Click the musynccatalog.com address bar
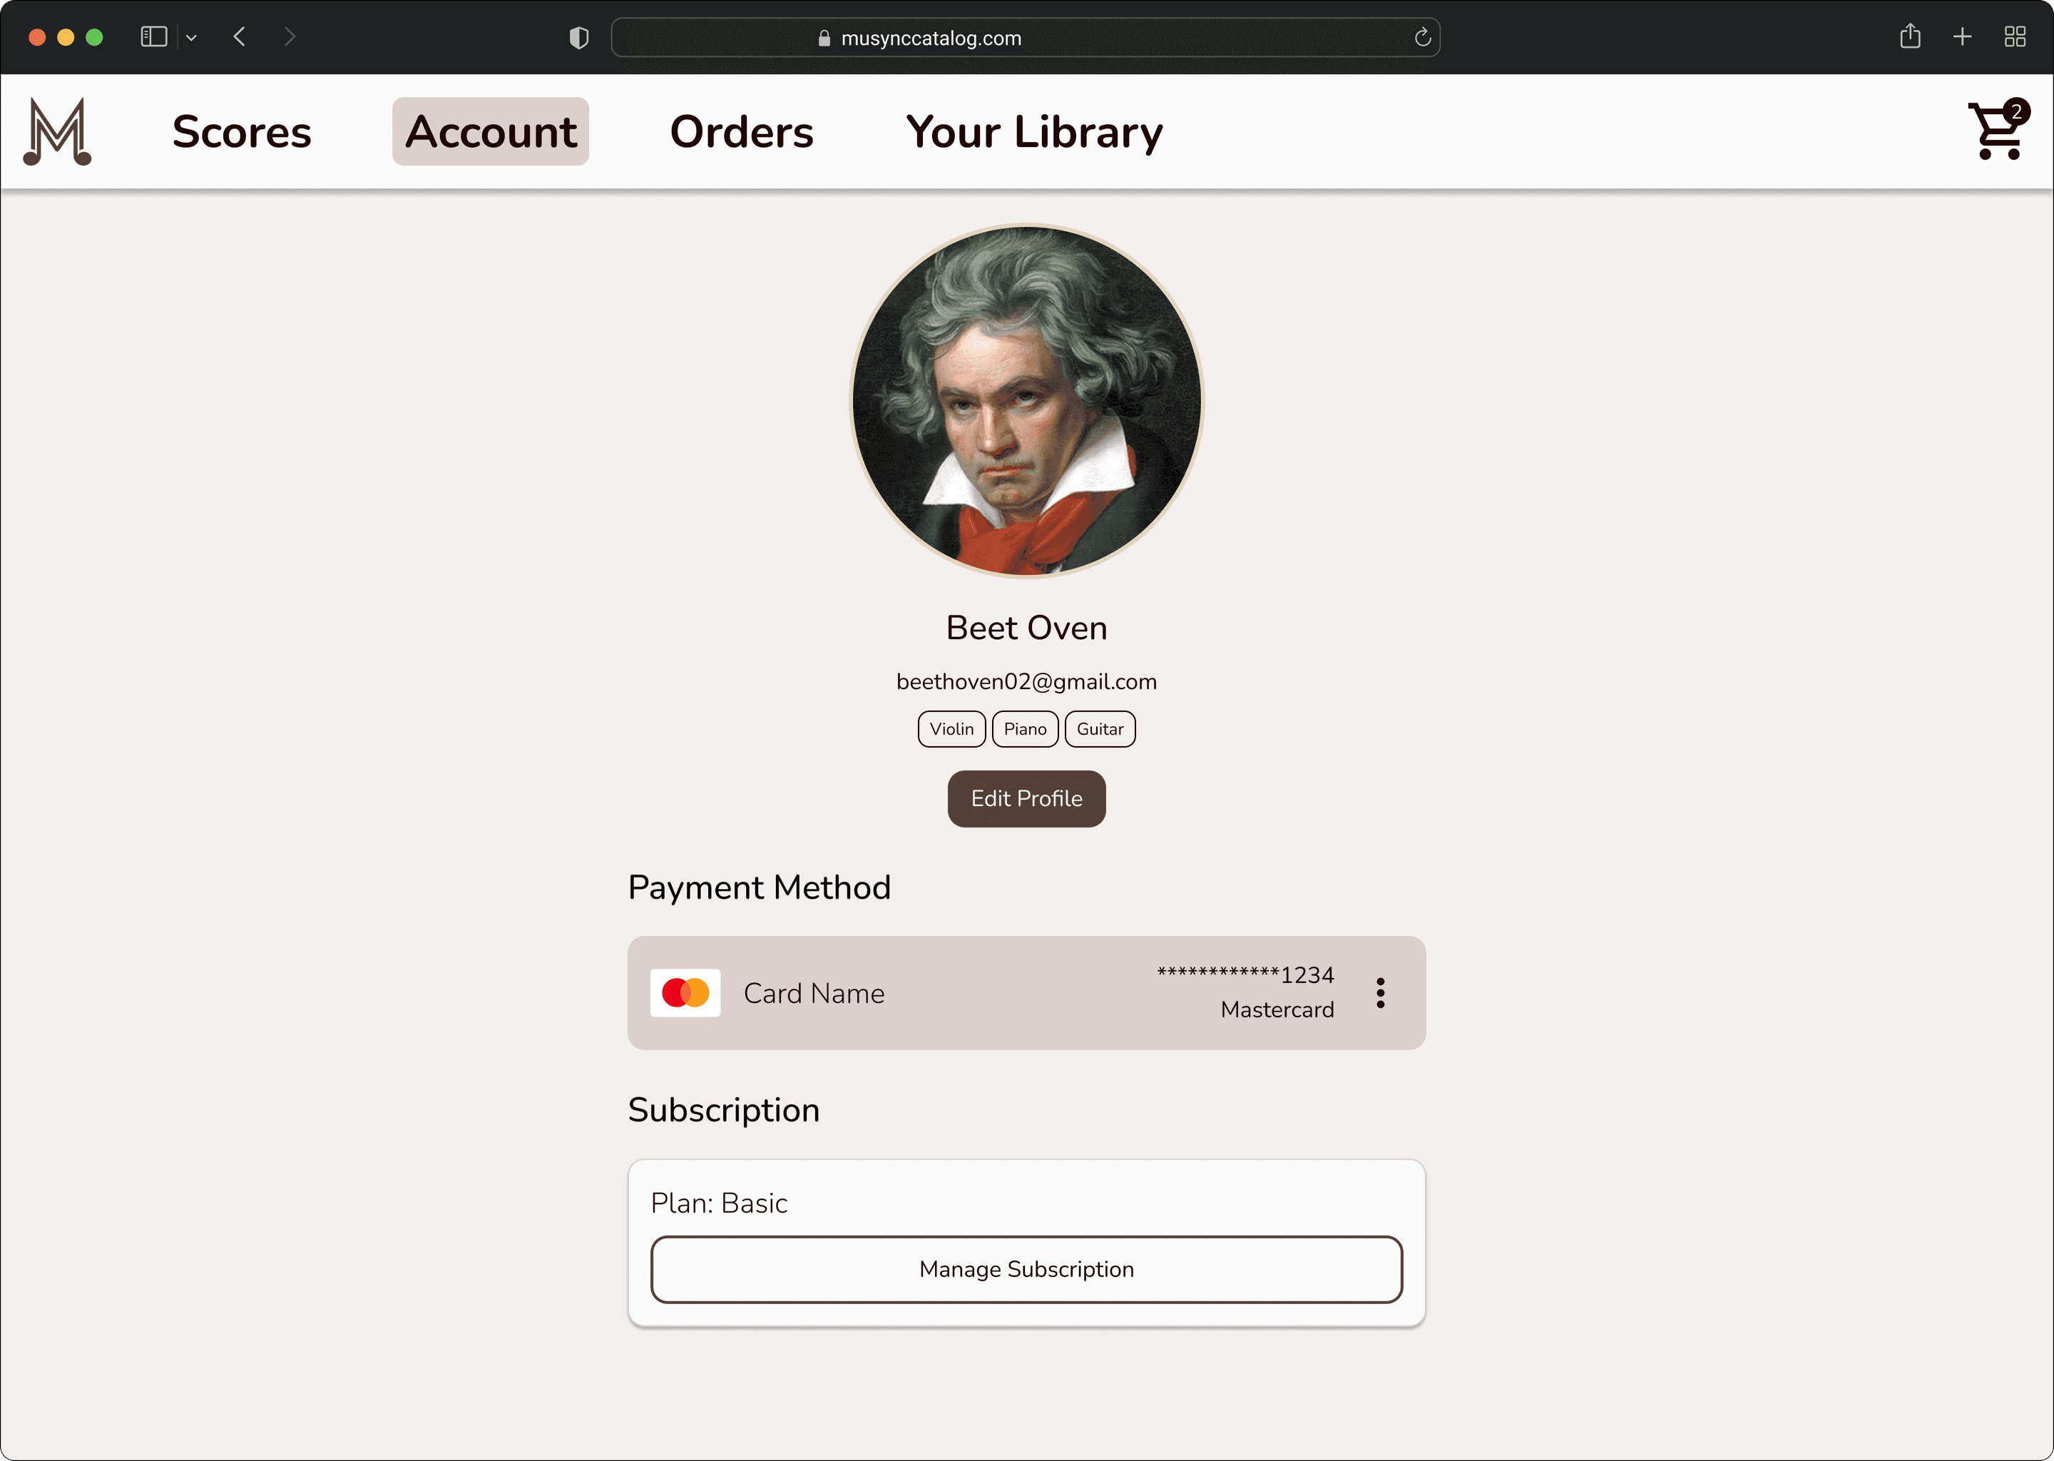The image size is (2054, 1461). pyautogui.click(x=1025, y=38)
